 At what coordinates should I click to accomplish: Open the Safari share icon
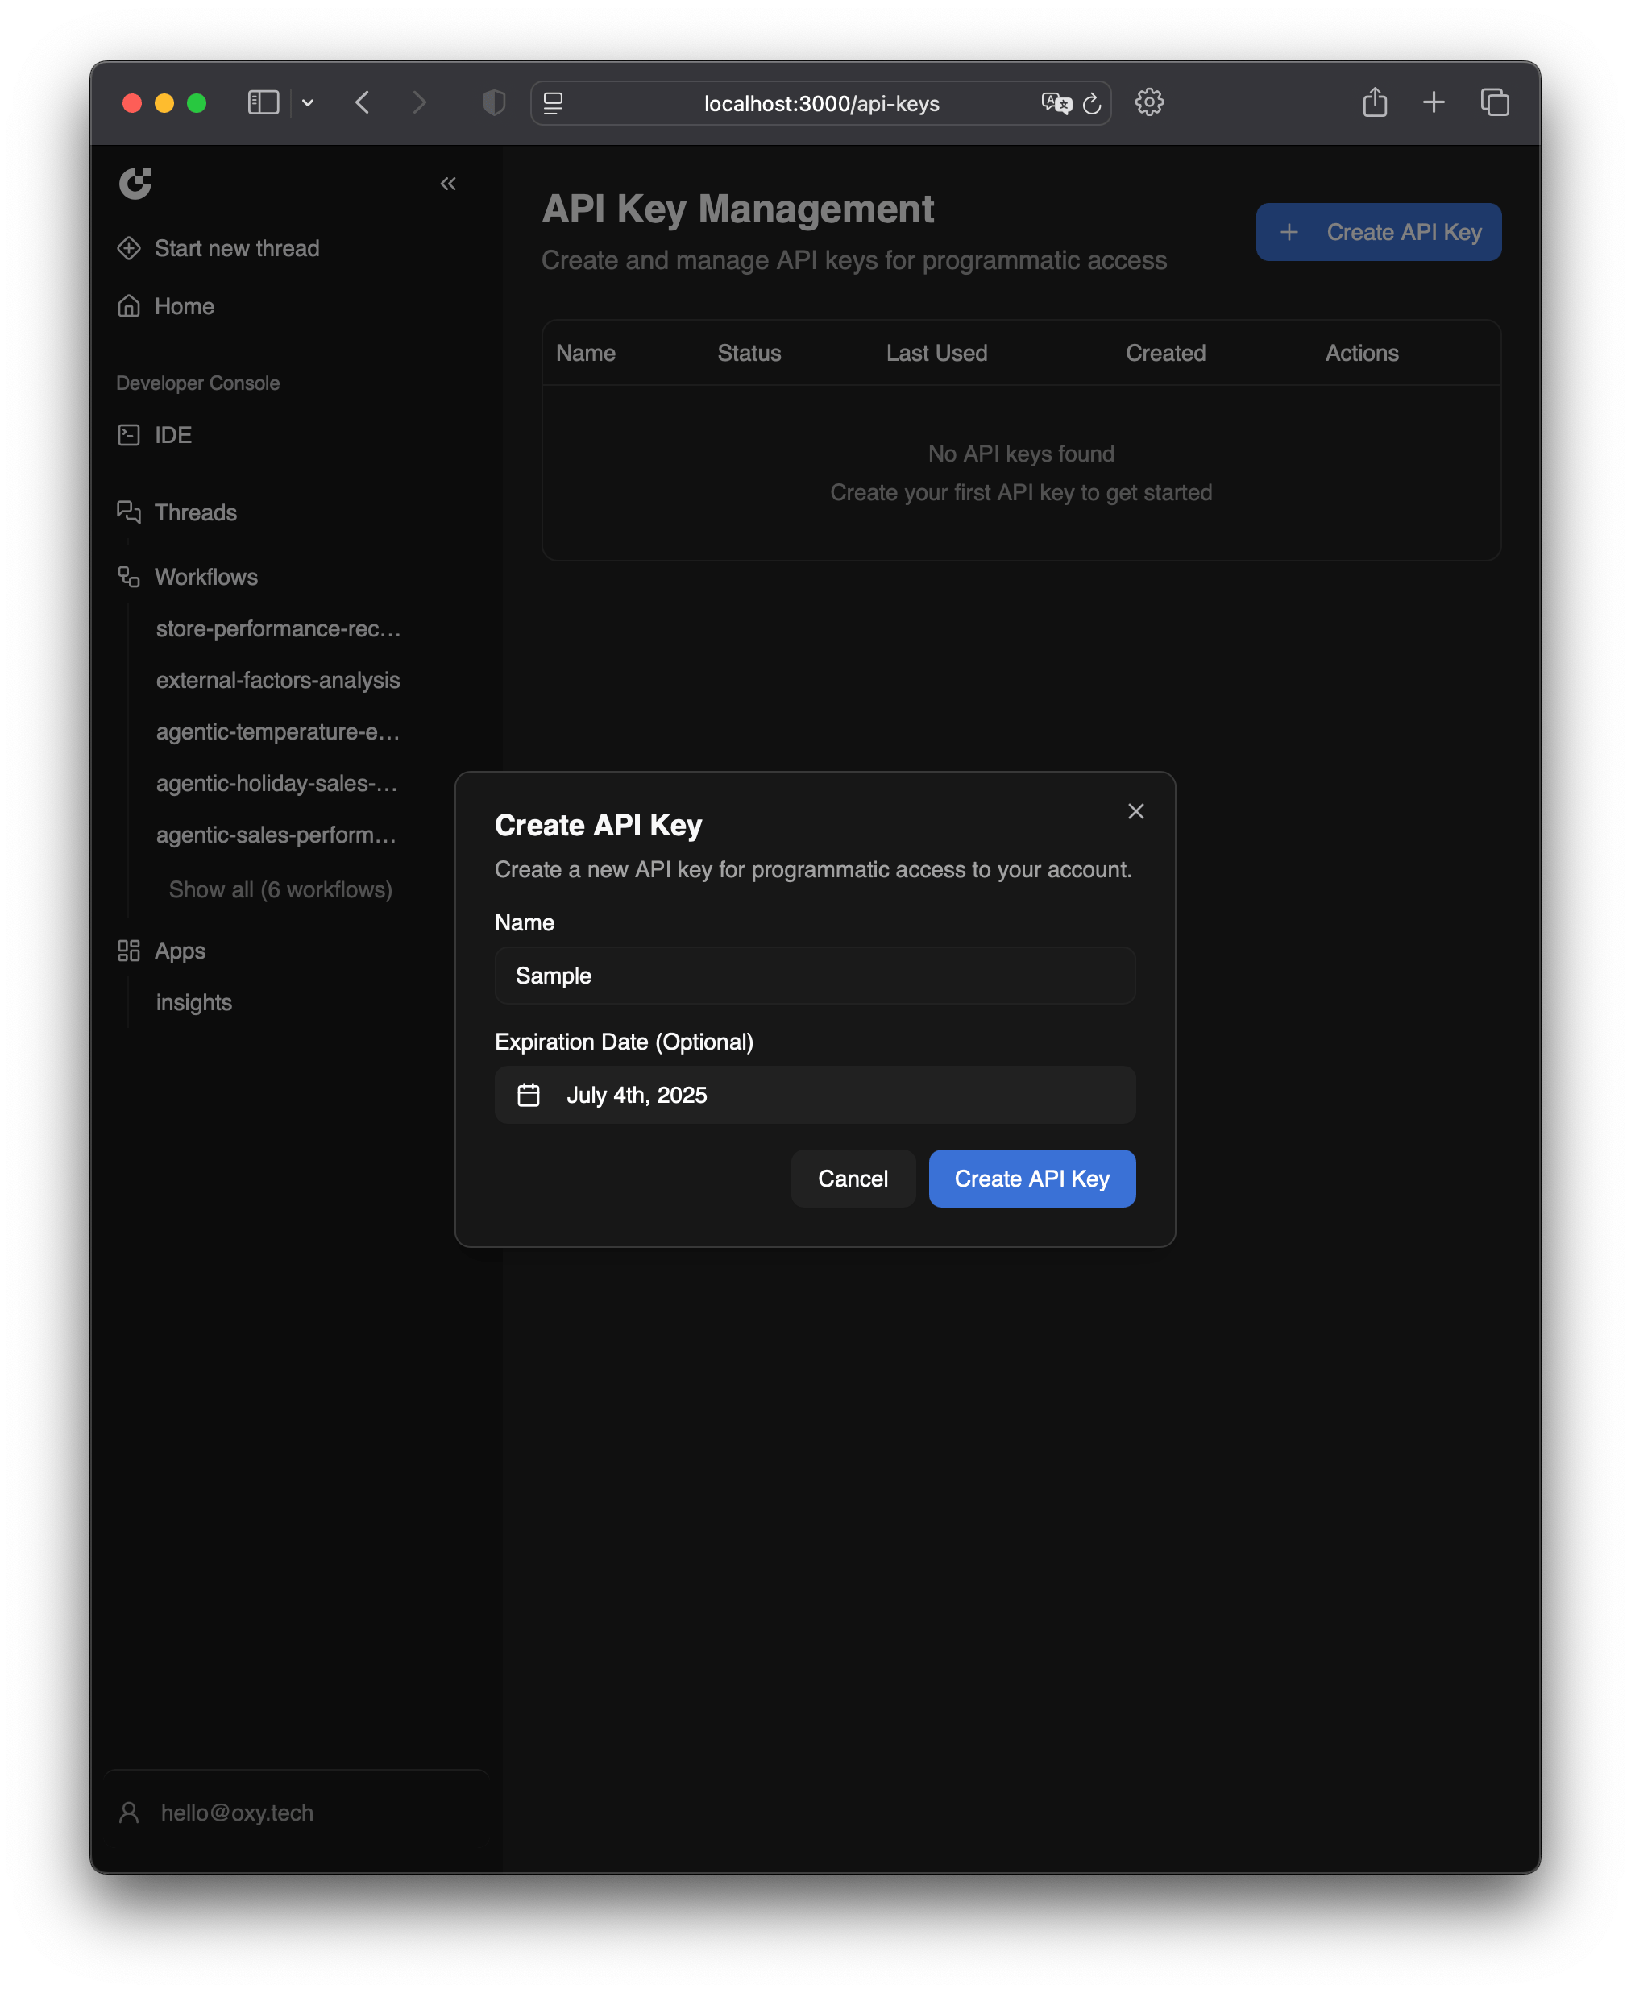coord(1374,102)
